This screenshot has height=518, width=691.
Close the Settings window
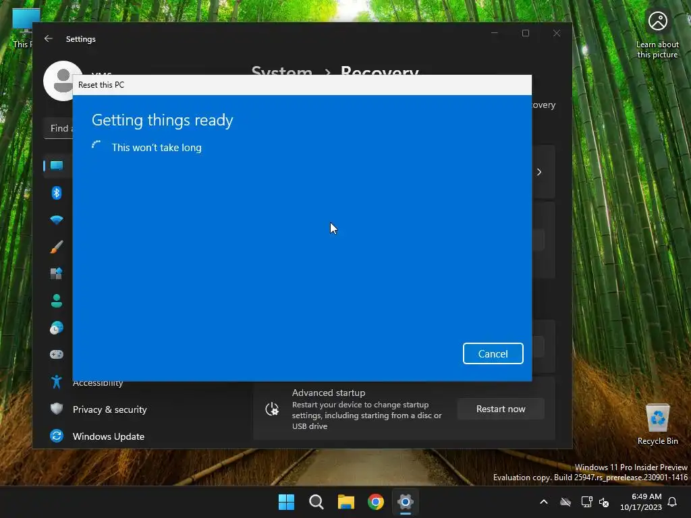point(557,34)
